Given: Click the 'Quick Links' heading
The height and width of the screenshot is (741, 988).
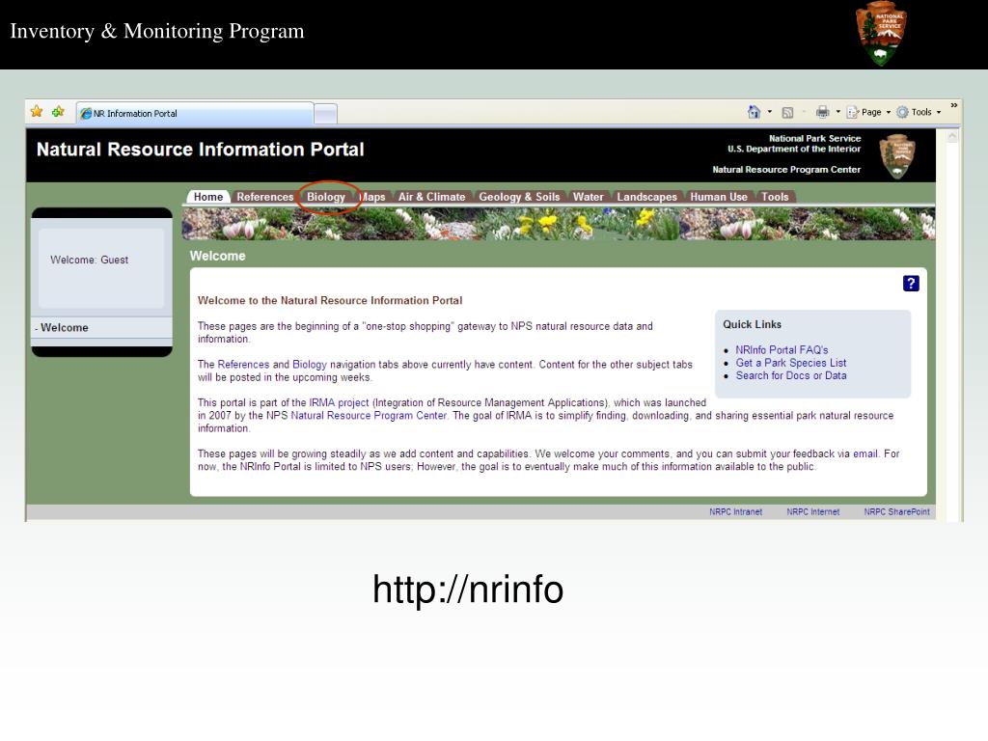Looking at the screenshot, I should click(752, 324).
